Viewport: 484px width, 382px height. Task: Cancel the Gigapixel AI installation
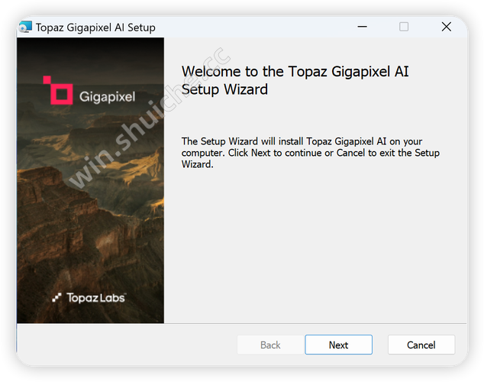[421, 345]
